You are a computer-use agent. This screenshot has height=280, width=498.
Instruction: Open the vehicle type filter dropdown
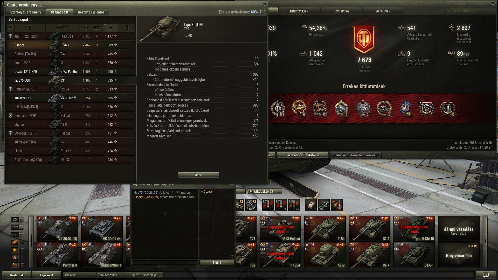[x=17, y=227]
